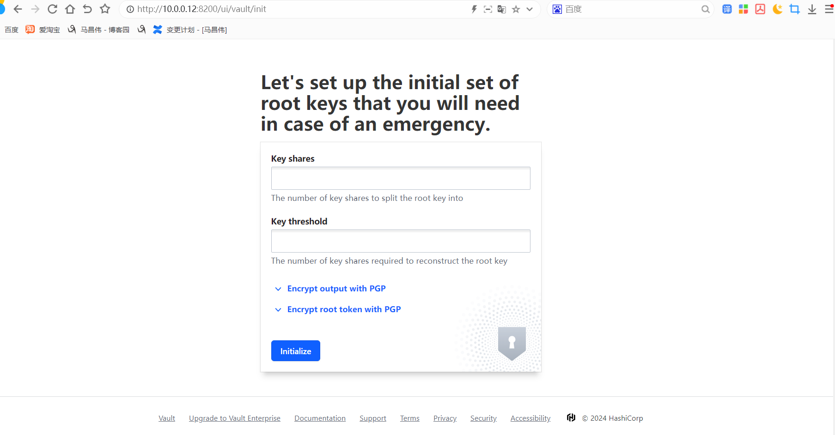Toggle night mode moon icon
The image size is (835, 435).
click(777, 9)
